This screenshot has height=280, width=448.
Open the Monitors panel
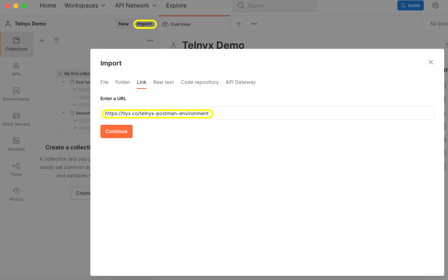16,144
